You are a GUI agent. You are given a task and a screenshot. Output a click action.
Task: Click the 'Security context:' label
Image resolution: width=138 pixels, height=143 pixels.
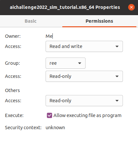pos(23,128)
